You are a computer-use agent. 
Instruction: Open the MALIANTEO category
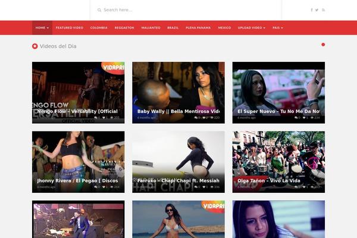[151, 28]
